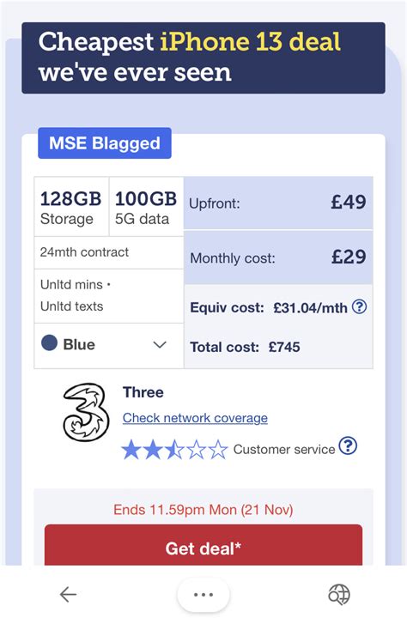Click the blue colour circle swatch
407x624 pixels.
pyautogui.click(x=50, y=342)
